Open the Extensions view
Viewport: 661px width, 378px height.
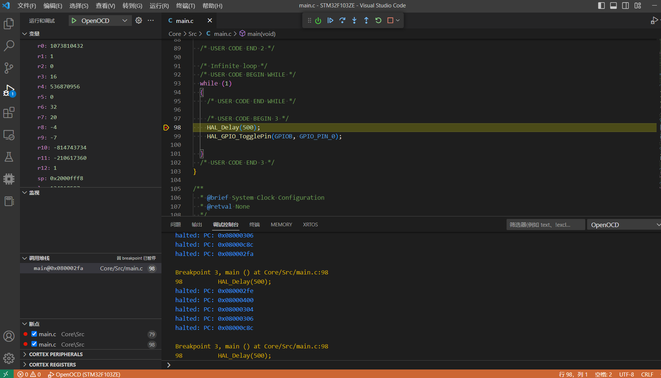click(x=9, y=112)
